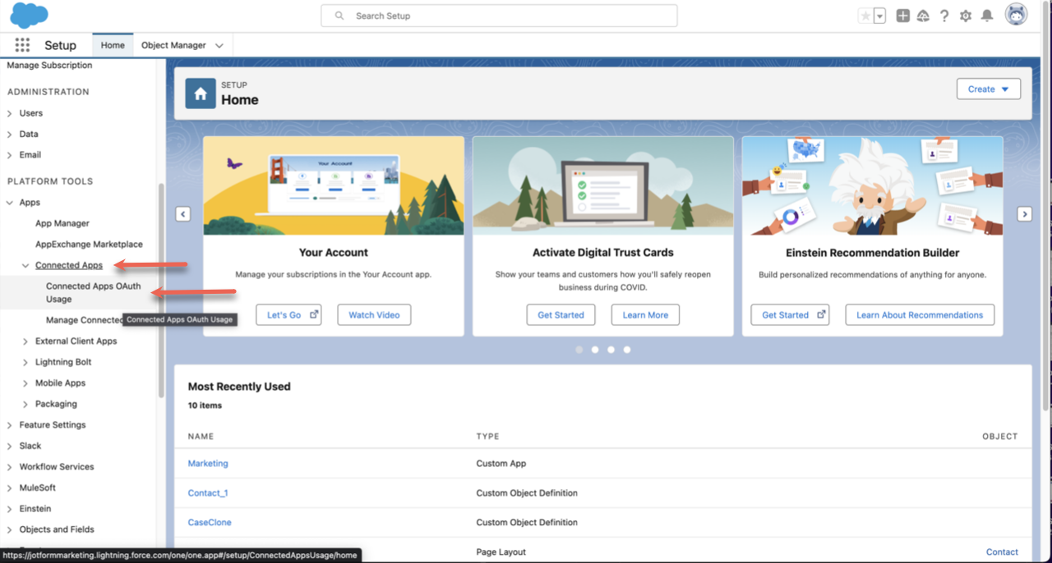Go to next carousel card
Screen dimensions: 1052x563
(1024, 213)
